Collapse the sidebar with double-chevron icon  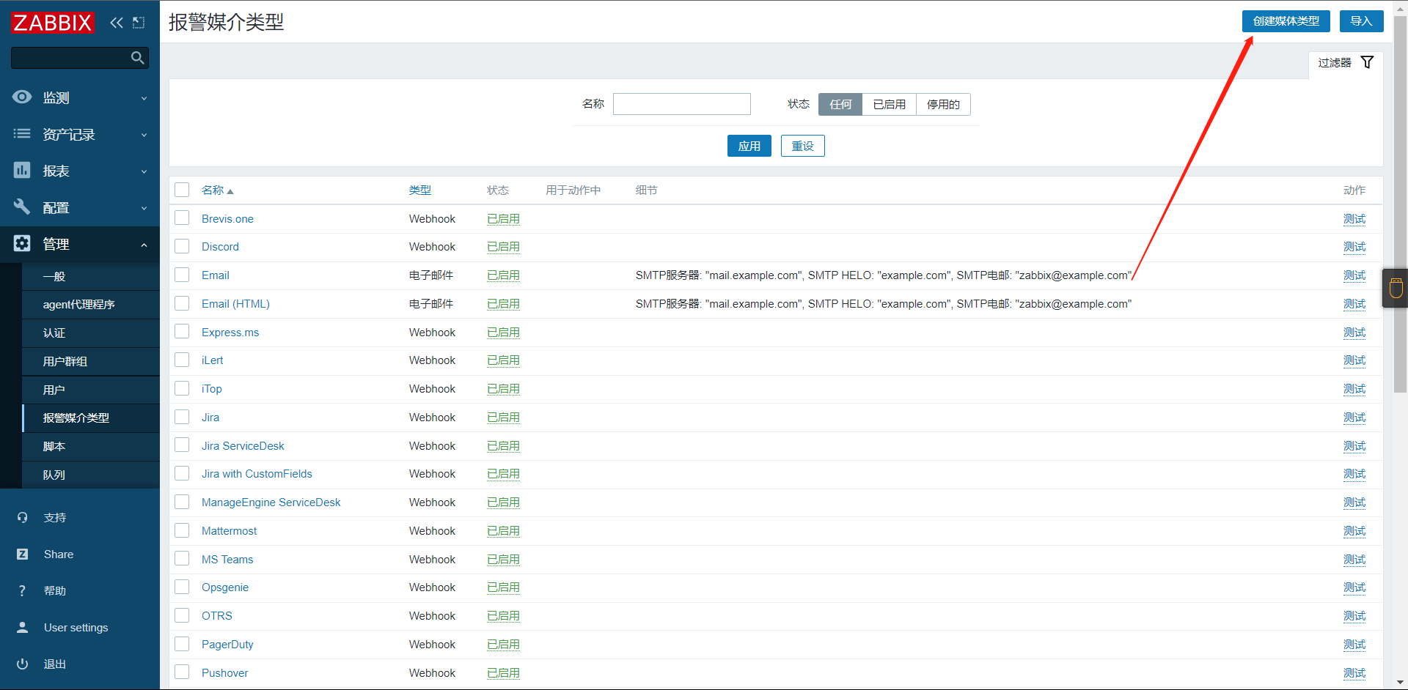point(117,23)
